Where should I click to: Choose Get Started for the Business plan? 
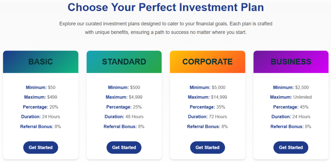[x=291, y=148]
